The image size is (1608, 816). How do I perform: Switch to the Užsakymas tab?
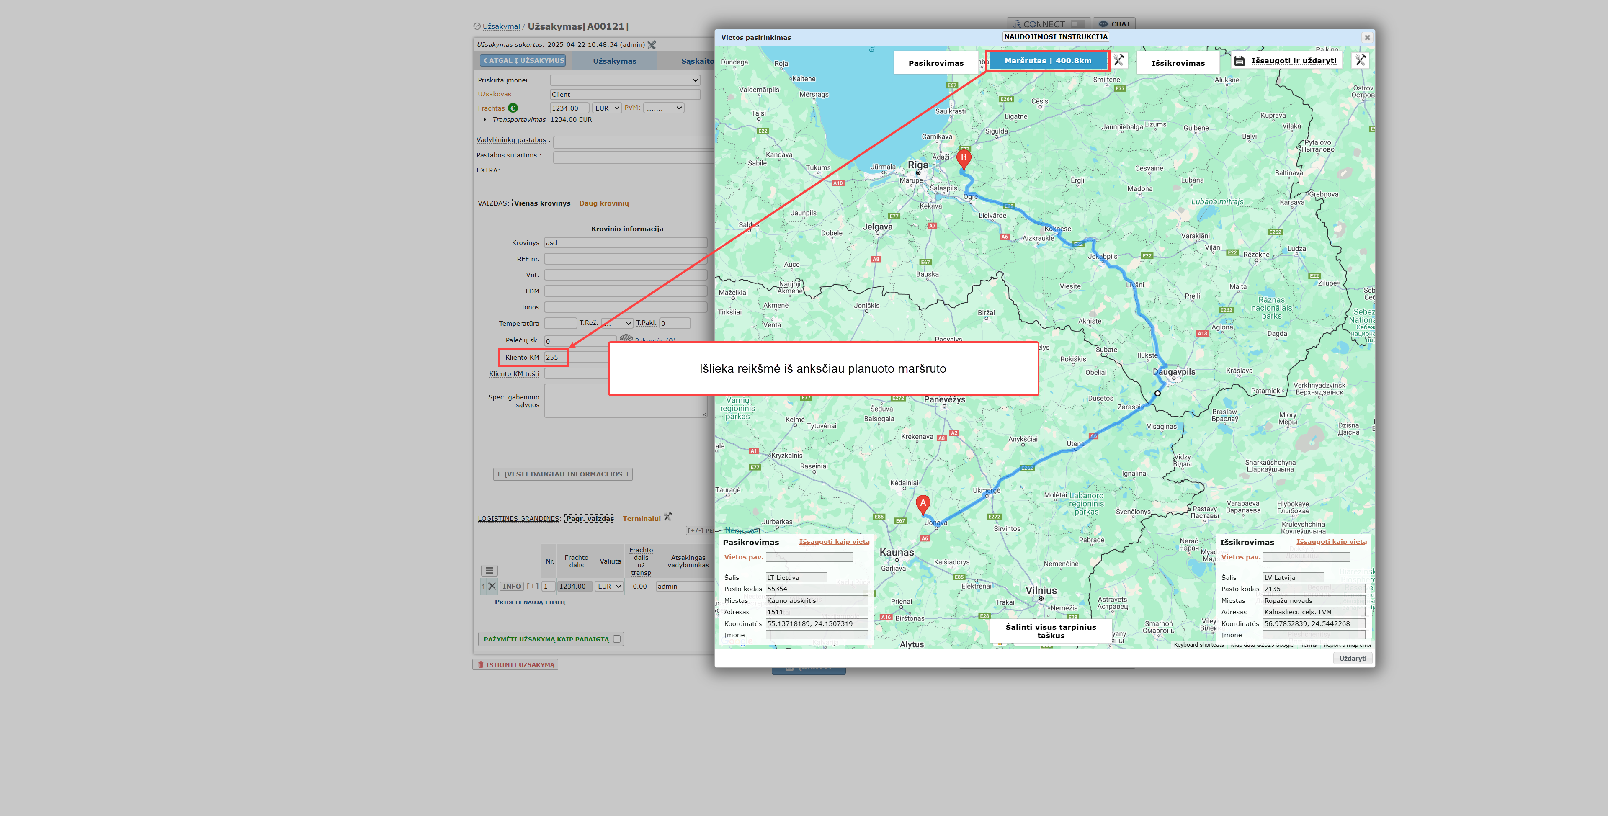point(614,61)
